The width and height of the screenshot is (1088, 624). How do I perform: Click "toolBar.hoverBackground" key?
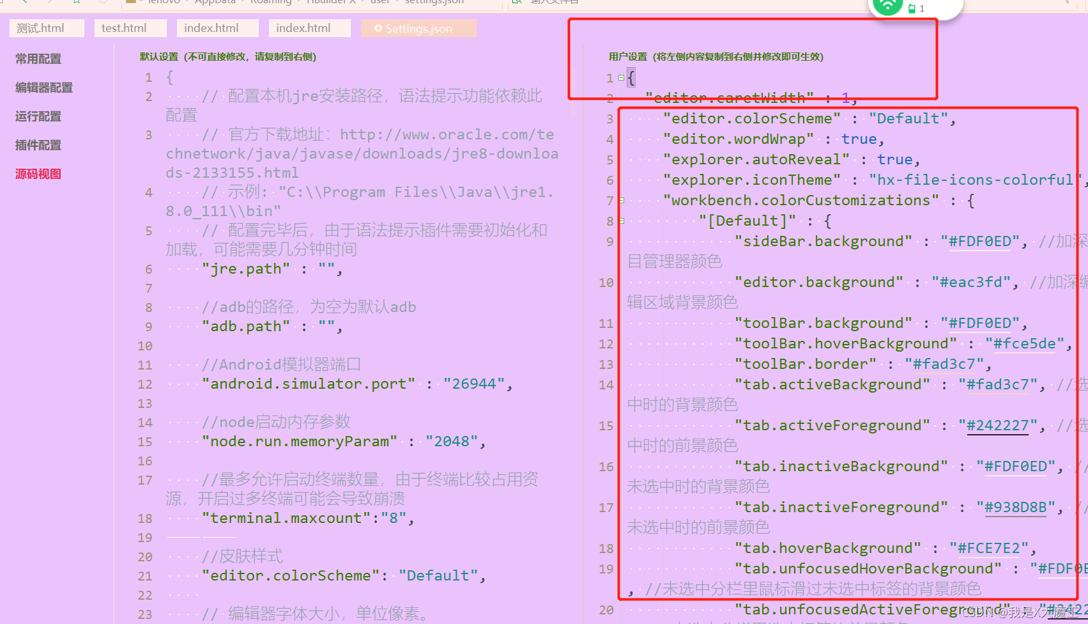[x=846, y=344]
